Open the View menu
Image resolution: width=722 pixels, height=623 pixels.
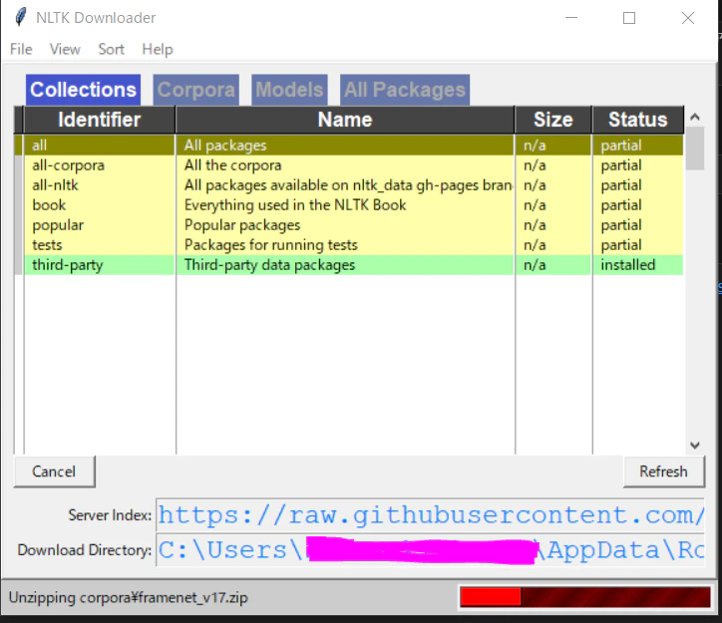(x=65, y=49)
